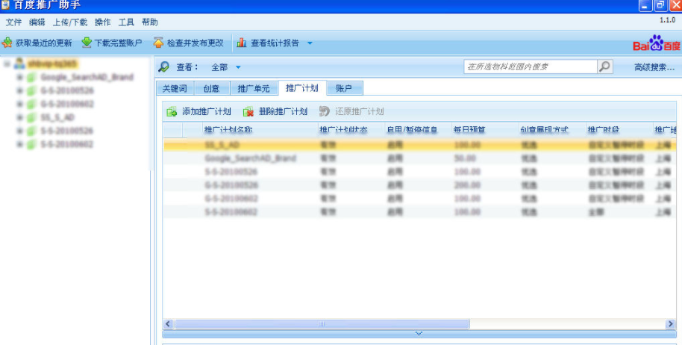
Task: Open the 操作 menu
Action: [x=103, y=22]
